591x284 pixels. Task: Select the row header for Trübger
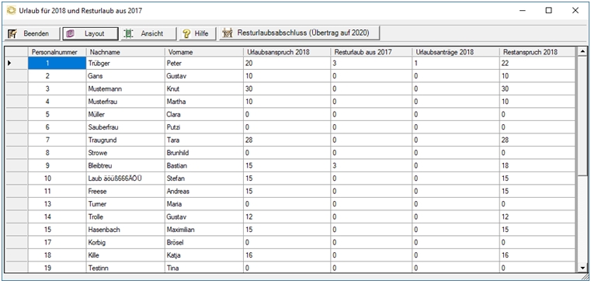(16, 64)
